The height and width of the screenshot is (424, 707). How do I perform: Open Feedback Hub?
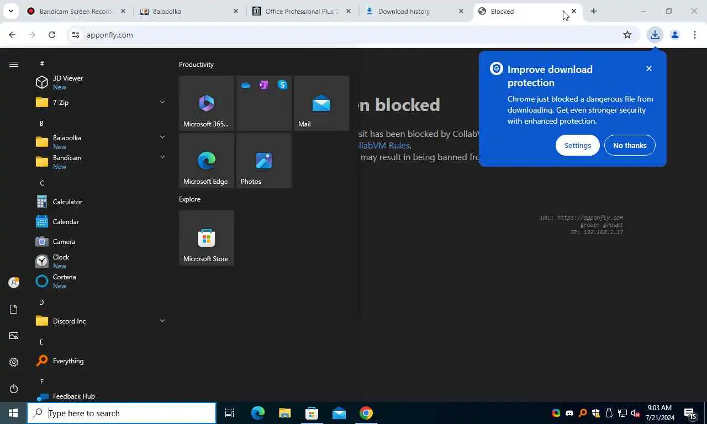(x=99, y=396)
